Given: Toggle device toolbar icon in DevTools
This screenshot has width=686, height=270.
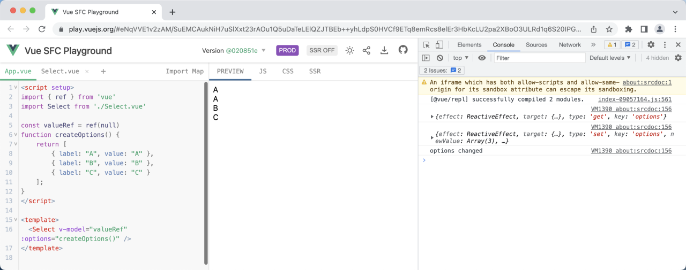Looking at the screenshot, I should coord(439,45).
